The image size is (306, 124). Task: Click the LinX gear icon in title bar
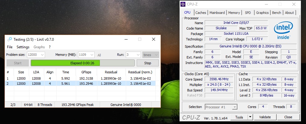tap(10, 39)
